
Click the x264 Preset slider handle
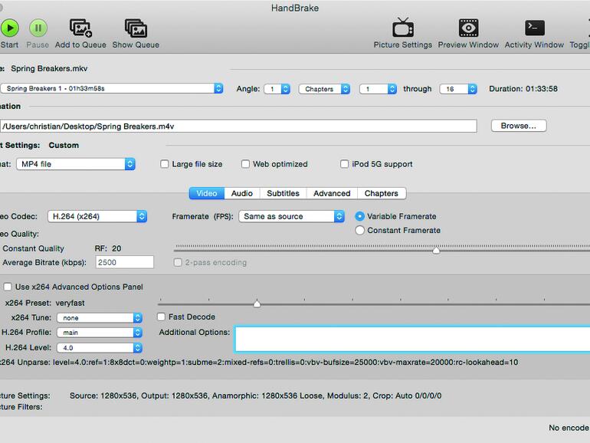point(257,304)
